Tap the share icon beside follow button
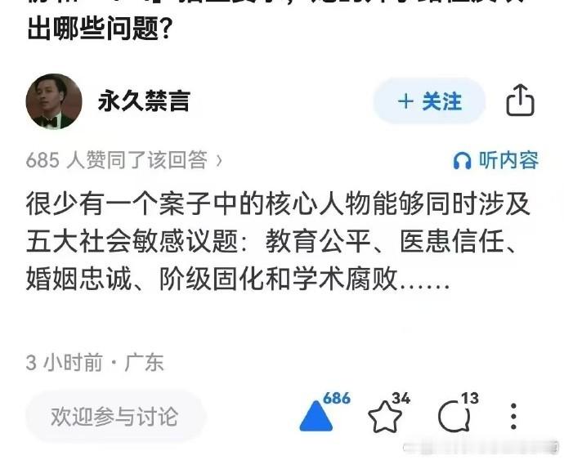This screenshot has height=460, width=564. tap(521, 100)
